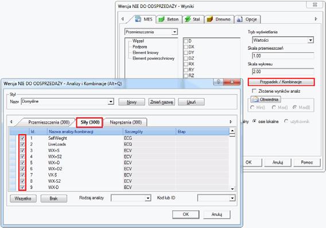
Task: Click the Zmień nazwę button
Action: pos(161,102)
